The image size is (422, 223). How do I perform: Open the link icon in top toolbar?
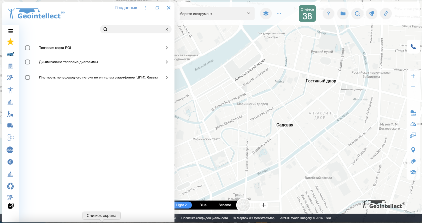click(386, 14)
